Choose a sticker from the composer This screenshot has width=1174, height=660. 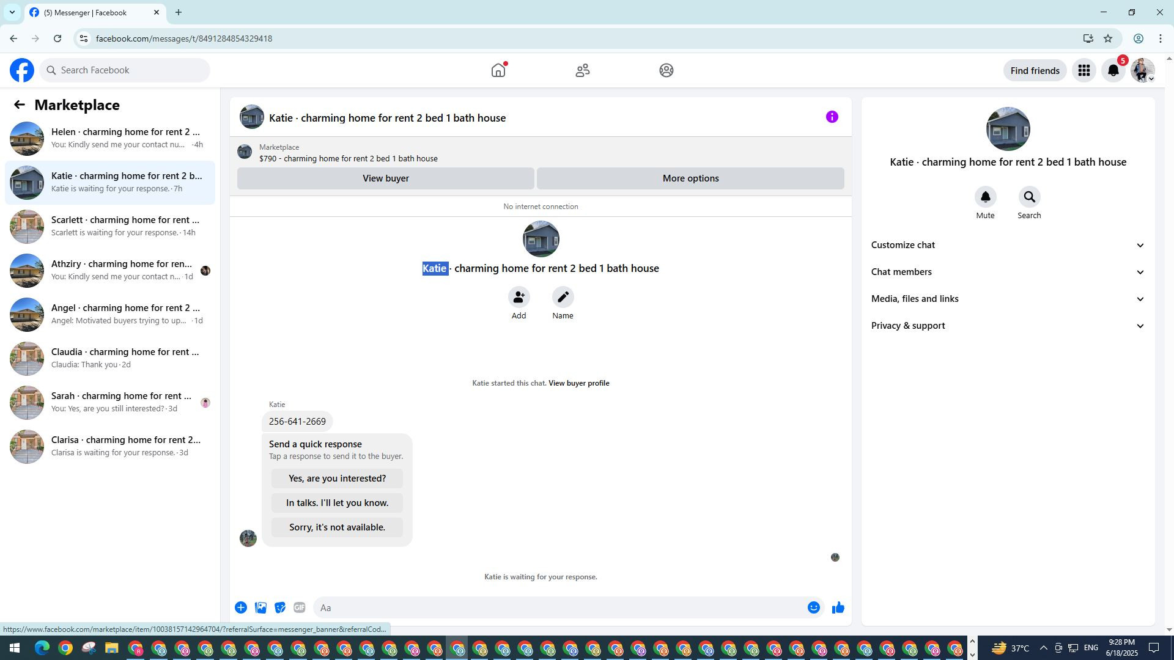[280, 607]
